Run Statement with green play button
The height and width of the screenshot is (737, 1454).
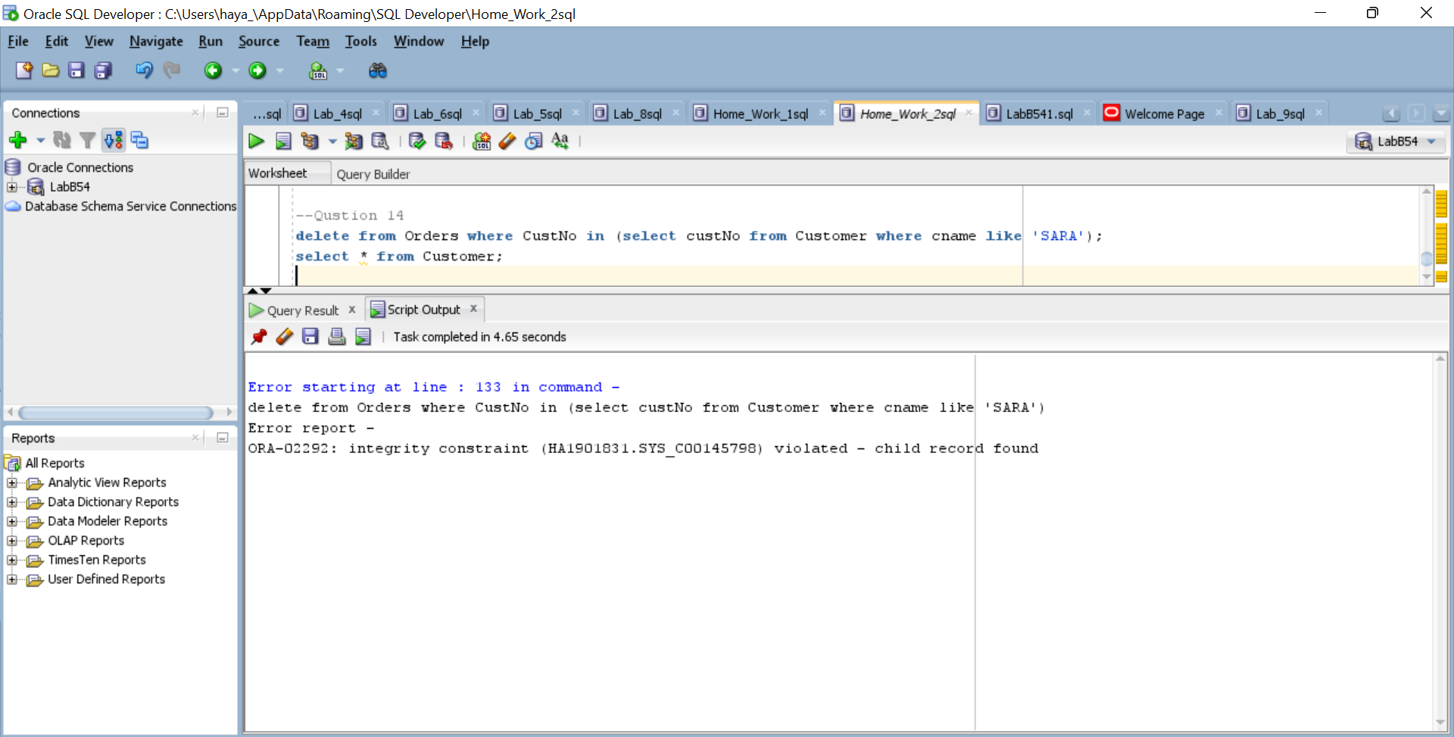pos(256,141)
